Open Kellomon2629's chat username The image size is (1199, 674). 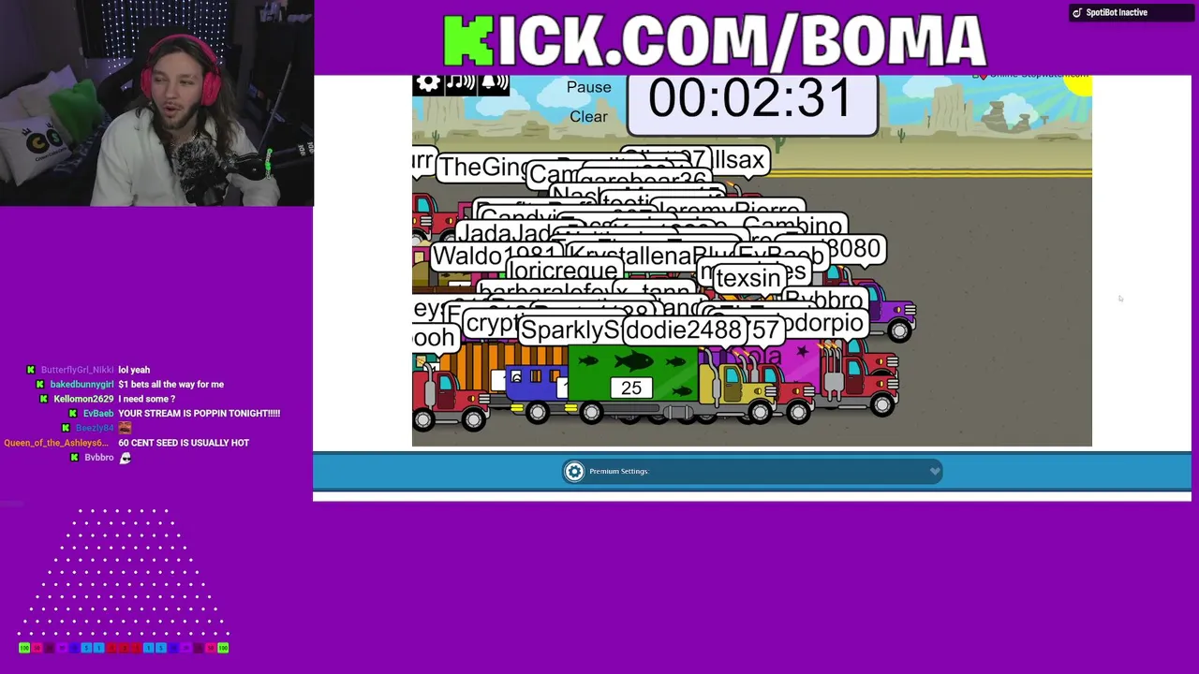tap(83, 399)
